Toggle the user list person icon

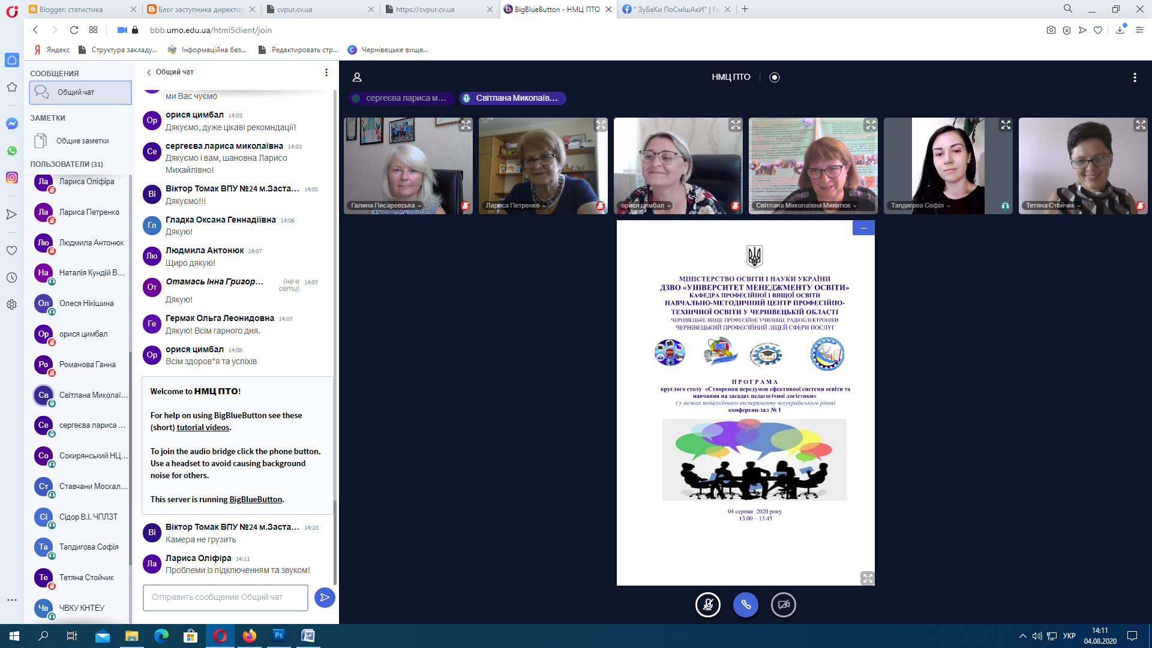coord(357,77)
